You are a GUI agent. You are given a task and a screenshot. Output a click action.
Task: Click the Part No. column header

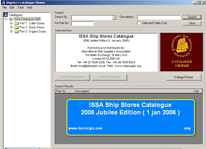coord(65,91)
